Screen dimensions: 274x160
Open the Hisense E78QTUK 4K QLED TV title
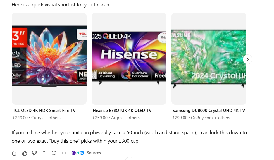[122, 111]
